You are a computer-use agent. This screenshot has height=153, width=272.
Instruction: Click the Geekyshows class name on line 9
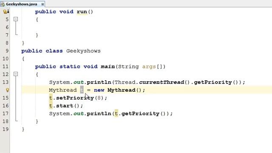(83, 51)
